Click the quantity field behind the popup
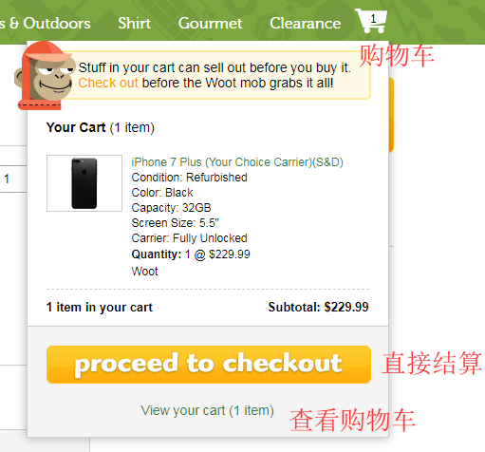Screen dimensions: 485x452 13,179
